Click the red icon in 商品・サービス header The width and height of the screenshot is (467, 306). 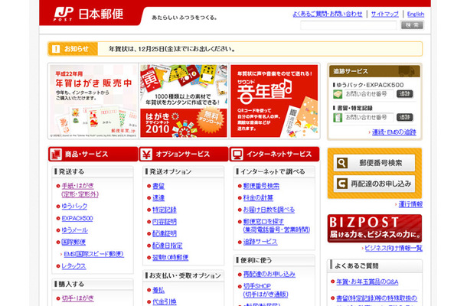(x=56, y=154)
